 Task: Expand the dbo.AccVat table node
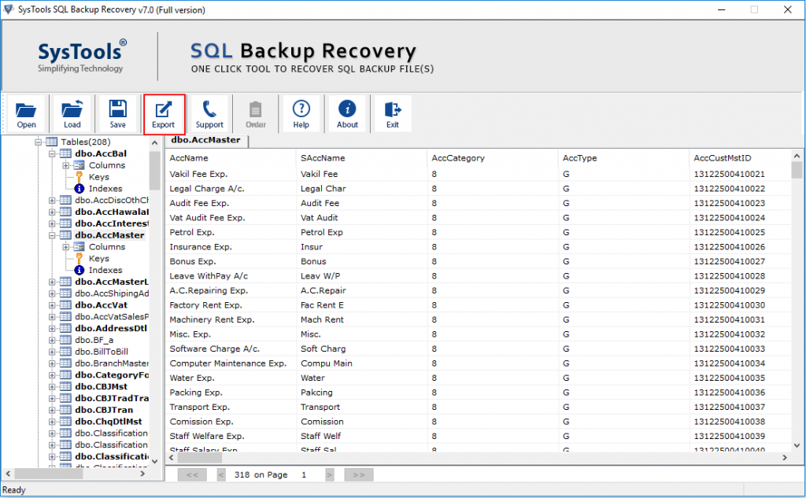(52, 305)
